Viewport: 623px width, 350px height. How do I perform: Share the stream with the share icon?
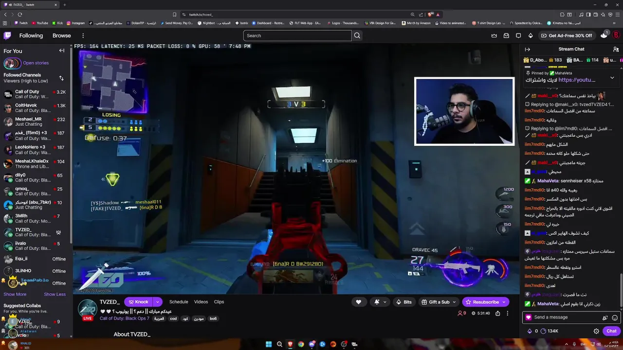click(x=497, y=314)
